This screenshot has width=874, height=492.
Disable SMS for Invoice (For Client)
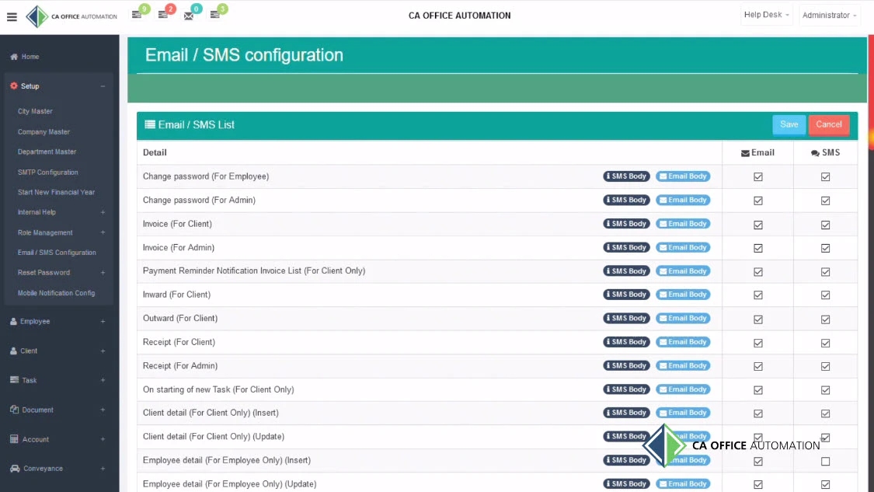coord(825,225)
